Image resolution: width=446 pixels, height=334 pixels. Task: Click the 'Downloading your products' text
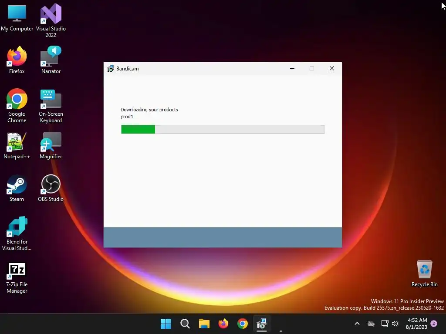click(149, 110)
